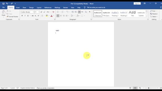Toggle Strikethrough formatting
This screenshot has height=91, width=162.
pos(33,16)
